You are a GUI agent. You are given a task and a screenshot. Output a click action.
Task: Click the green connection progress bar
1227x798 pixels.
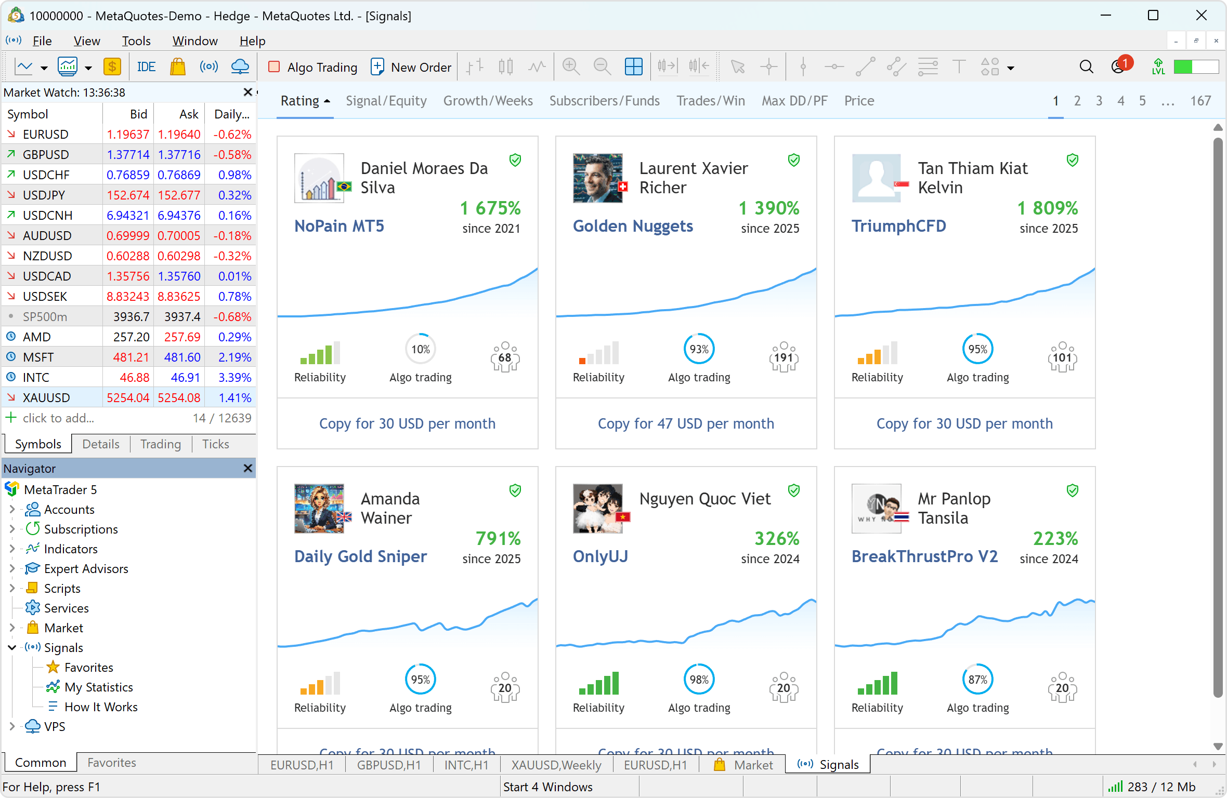[1196, 66]
